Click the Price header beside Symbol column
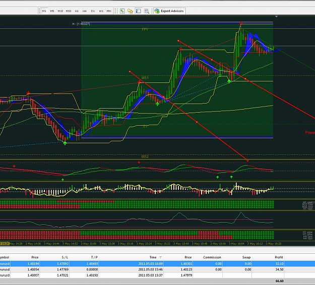The width and height of the screenshot is (315, 285). tap(35, 257)
